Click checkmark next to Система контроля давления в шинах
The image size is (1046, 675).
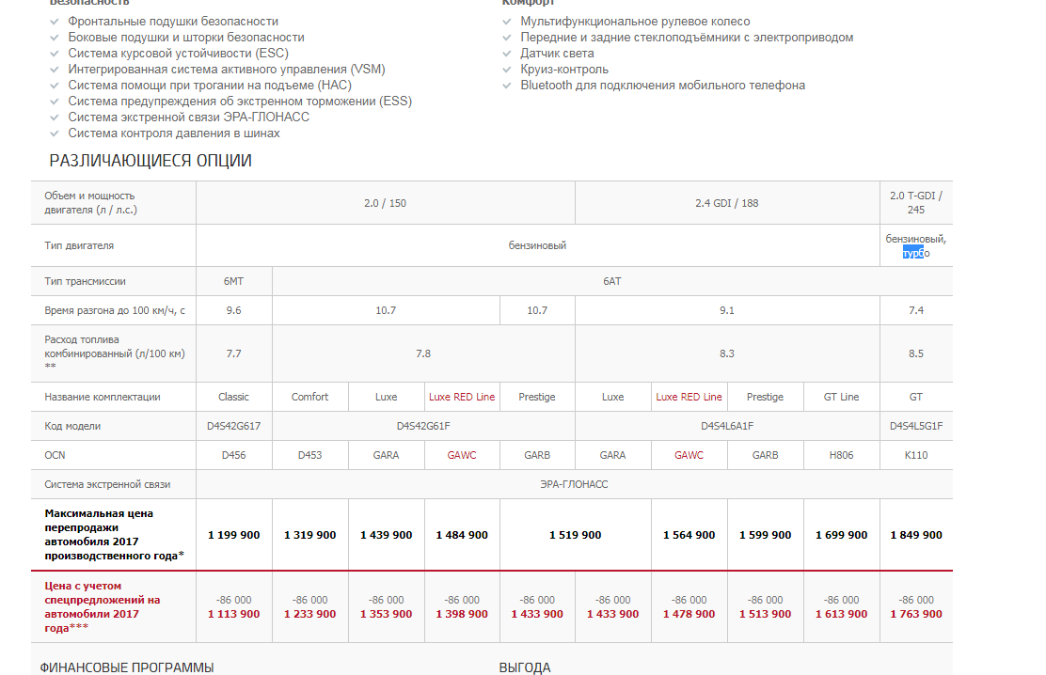pyautogui.click(x=56, y=133)
